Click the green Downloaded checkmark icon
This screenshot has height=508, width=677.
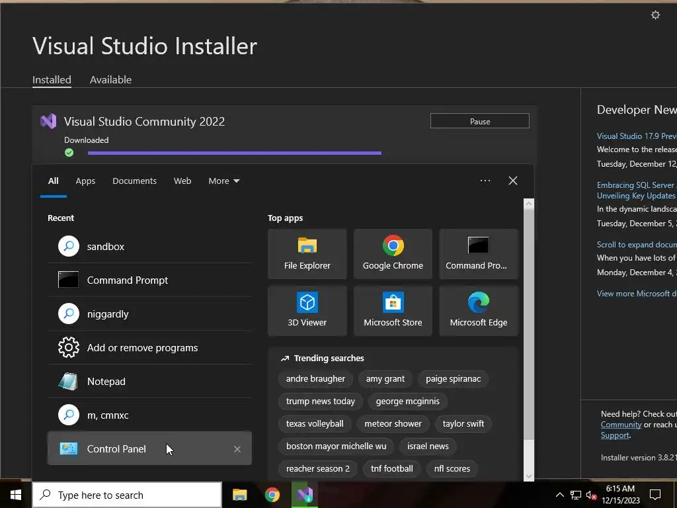coord(69,153)
